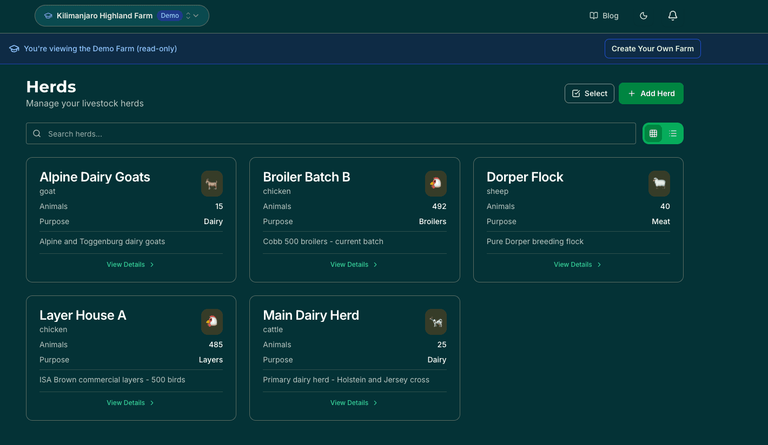Image resolution: width=768 pixels, height=445 pixels.
Task: Toggle dark mode with the moon icon
Action: 644,16
